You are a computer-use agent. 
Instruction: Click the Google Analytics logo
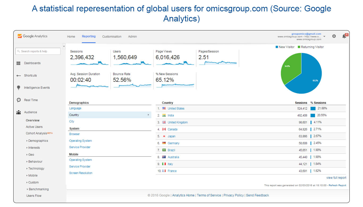32,36
